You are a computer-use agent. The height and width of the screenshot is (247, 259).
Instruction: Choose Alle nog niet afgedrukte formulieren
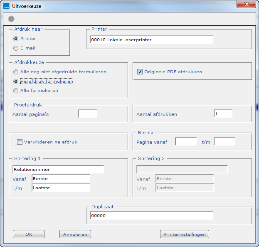coord(16,72)
